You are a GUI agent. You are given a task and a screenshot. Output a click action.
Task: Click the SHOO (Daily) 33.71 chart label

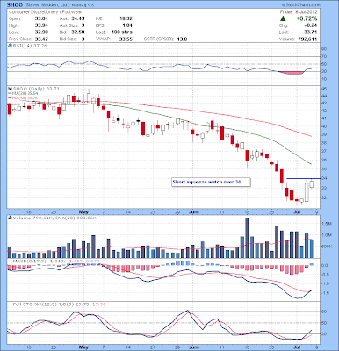point(36,88)
